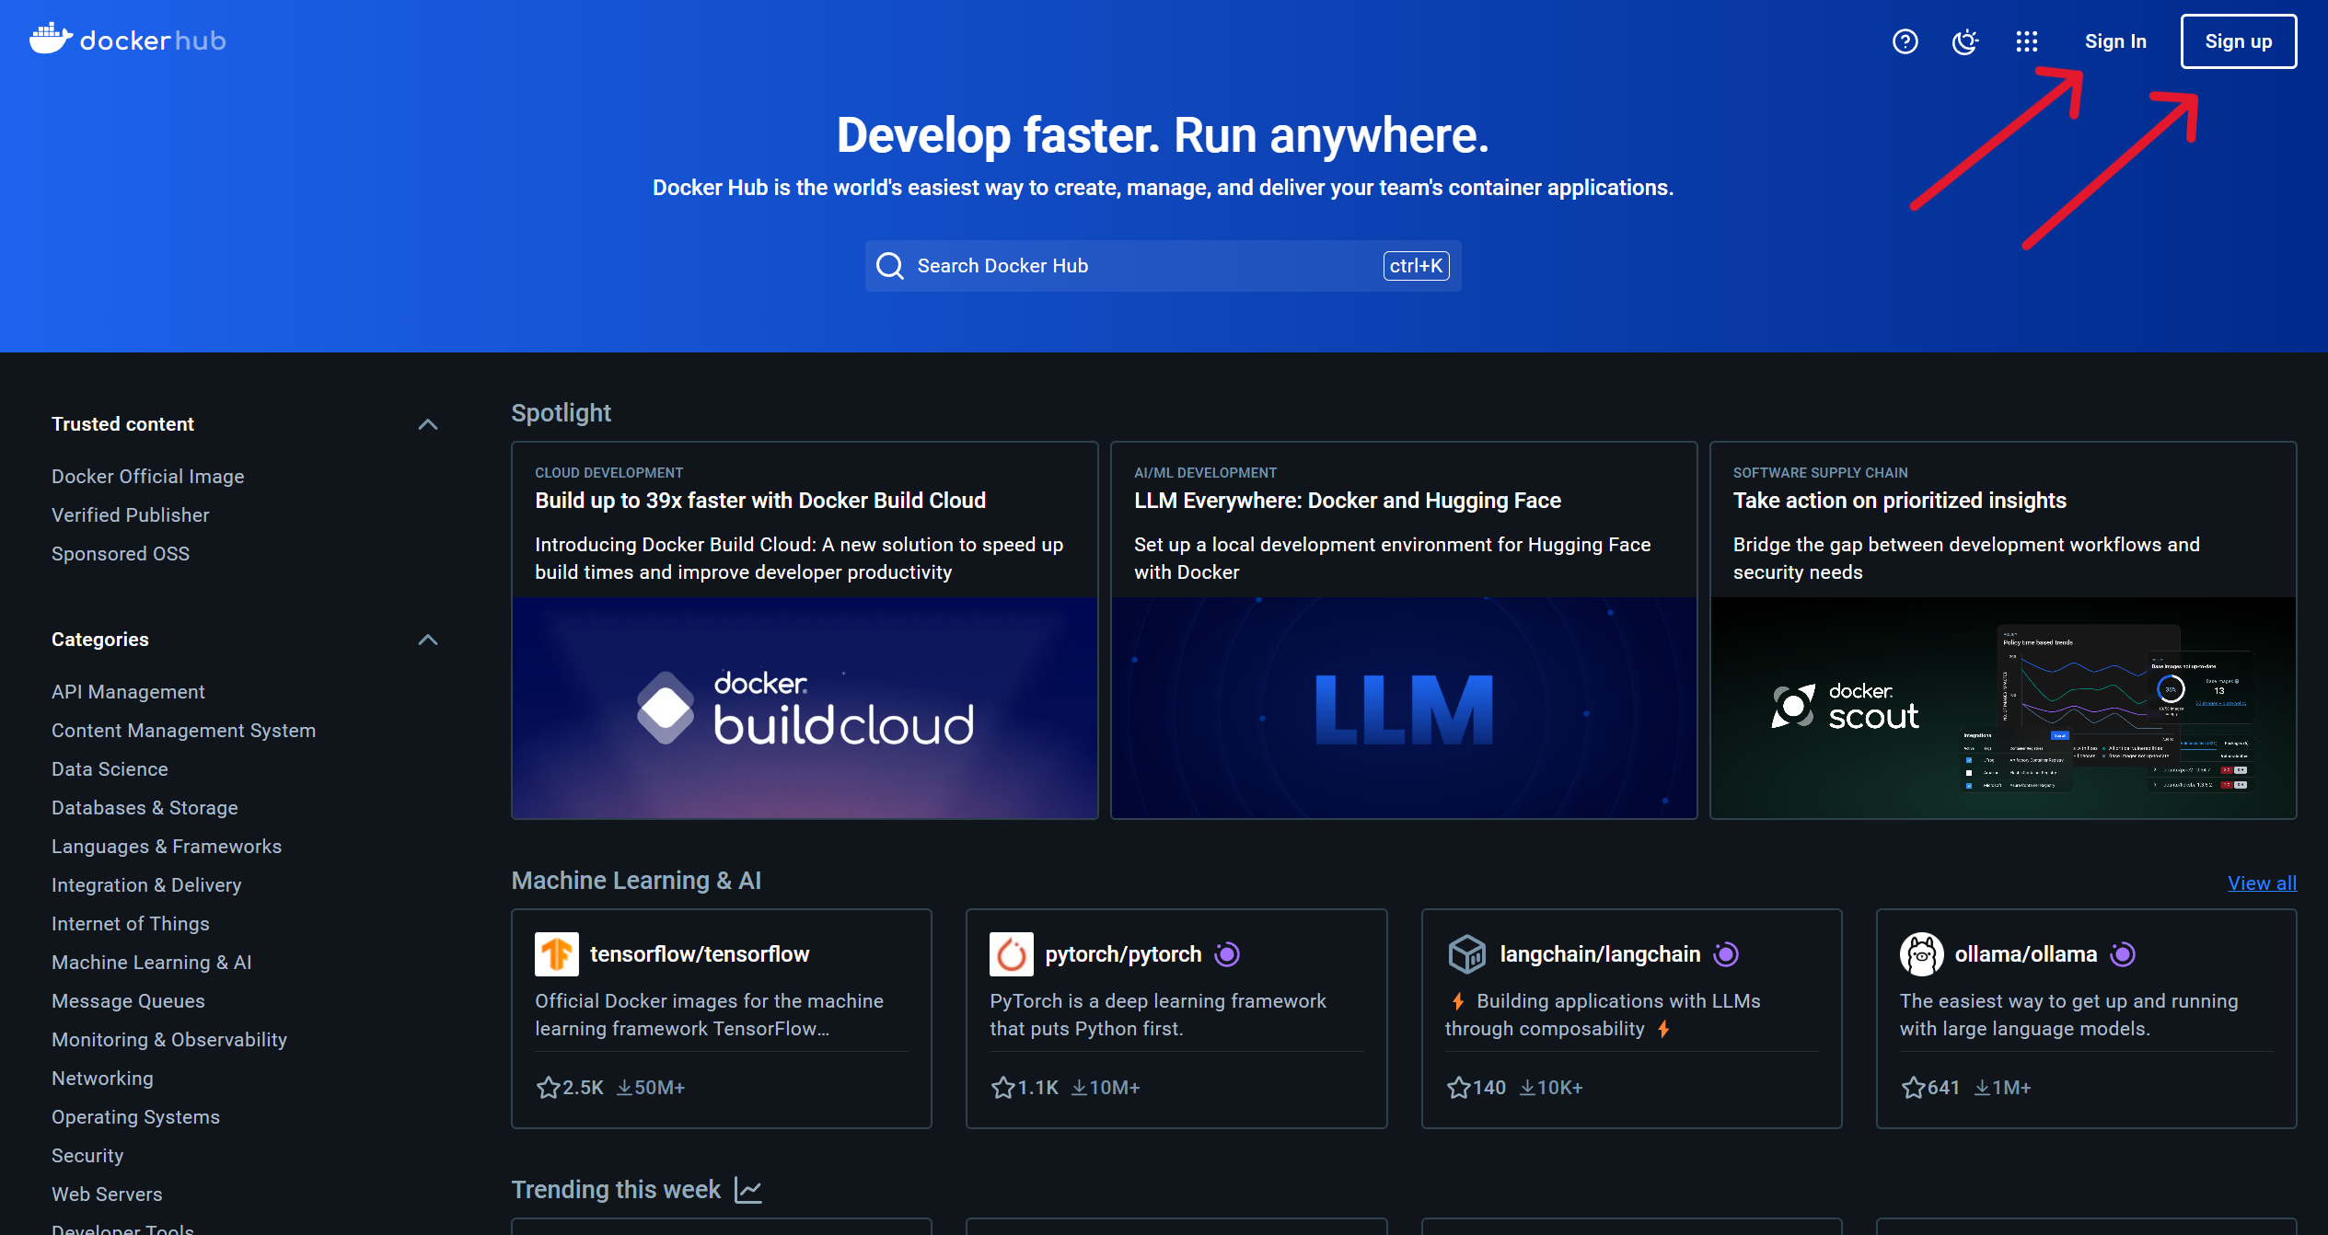2328x1235 pixels.
Task: Open the Networking category
Action: tap(102, 1079)
